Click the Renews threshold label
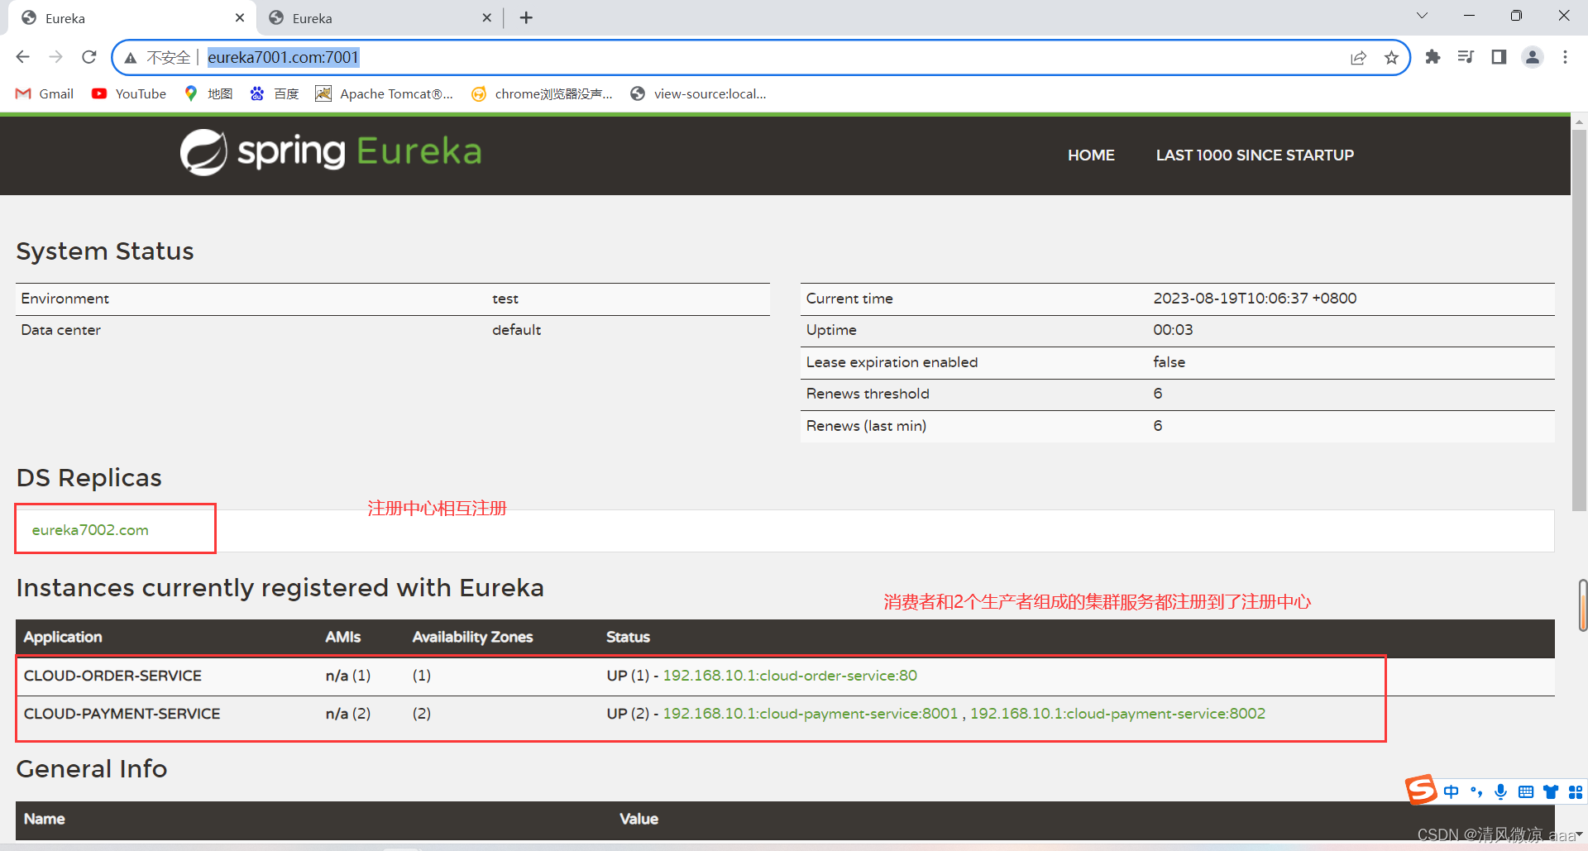 868,394
